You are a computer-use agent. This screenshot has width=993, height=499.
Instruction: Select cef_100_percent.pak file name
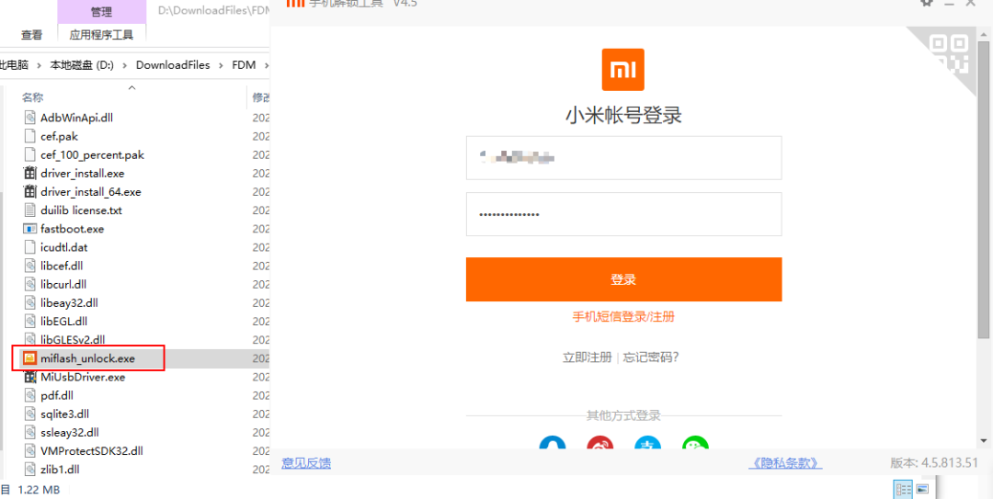click(x=93, y=154)
